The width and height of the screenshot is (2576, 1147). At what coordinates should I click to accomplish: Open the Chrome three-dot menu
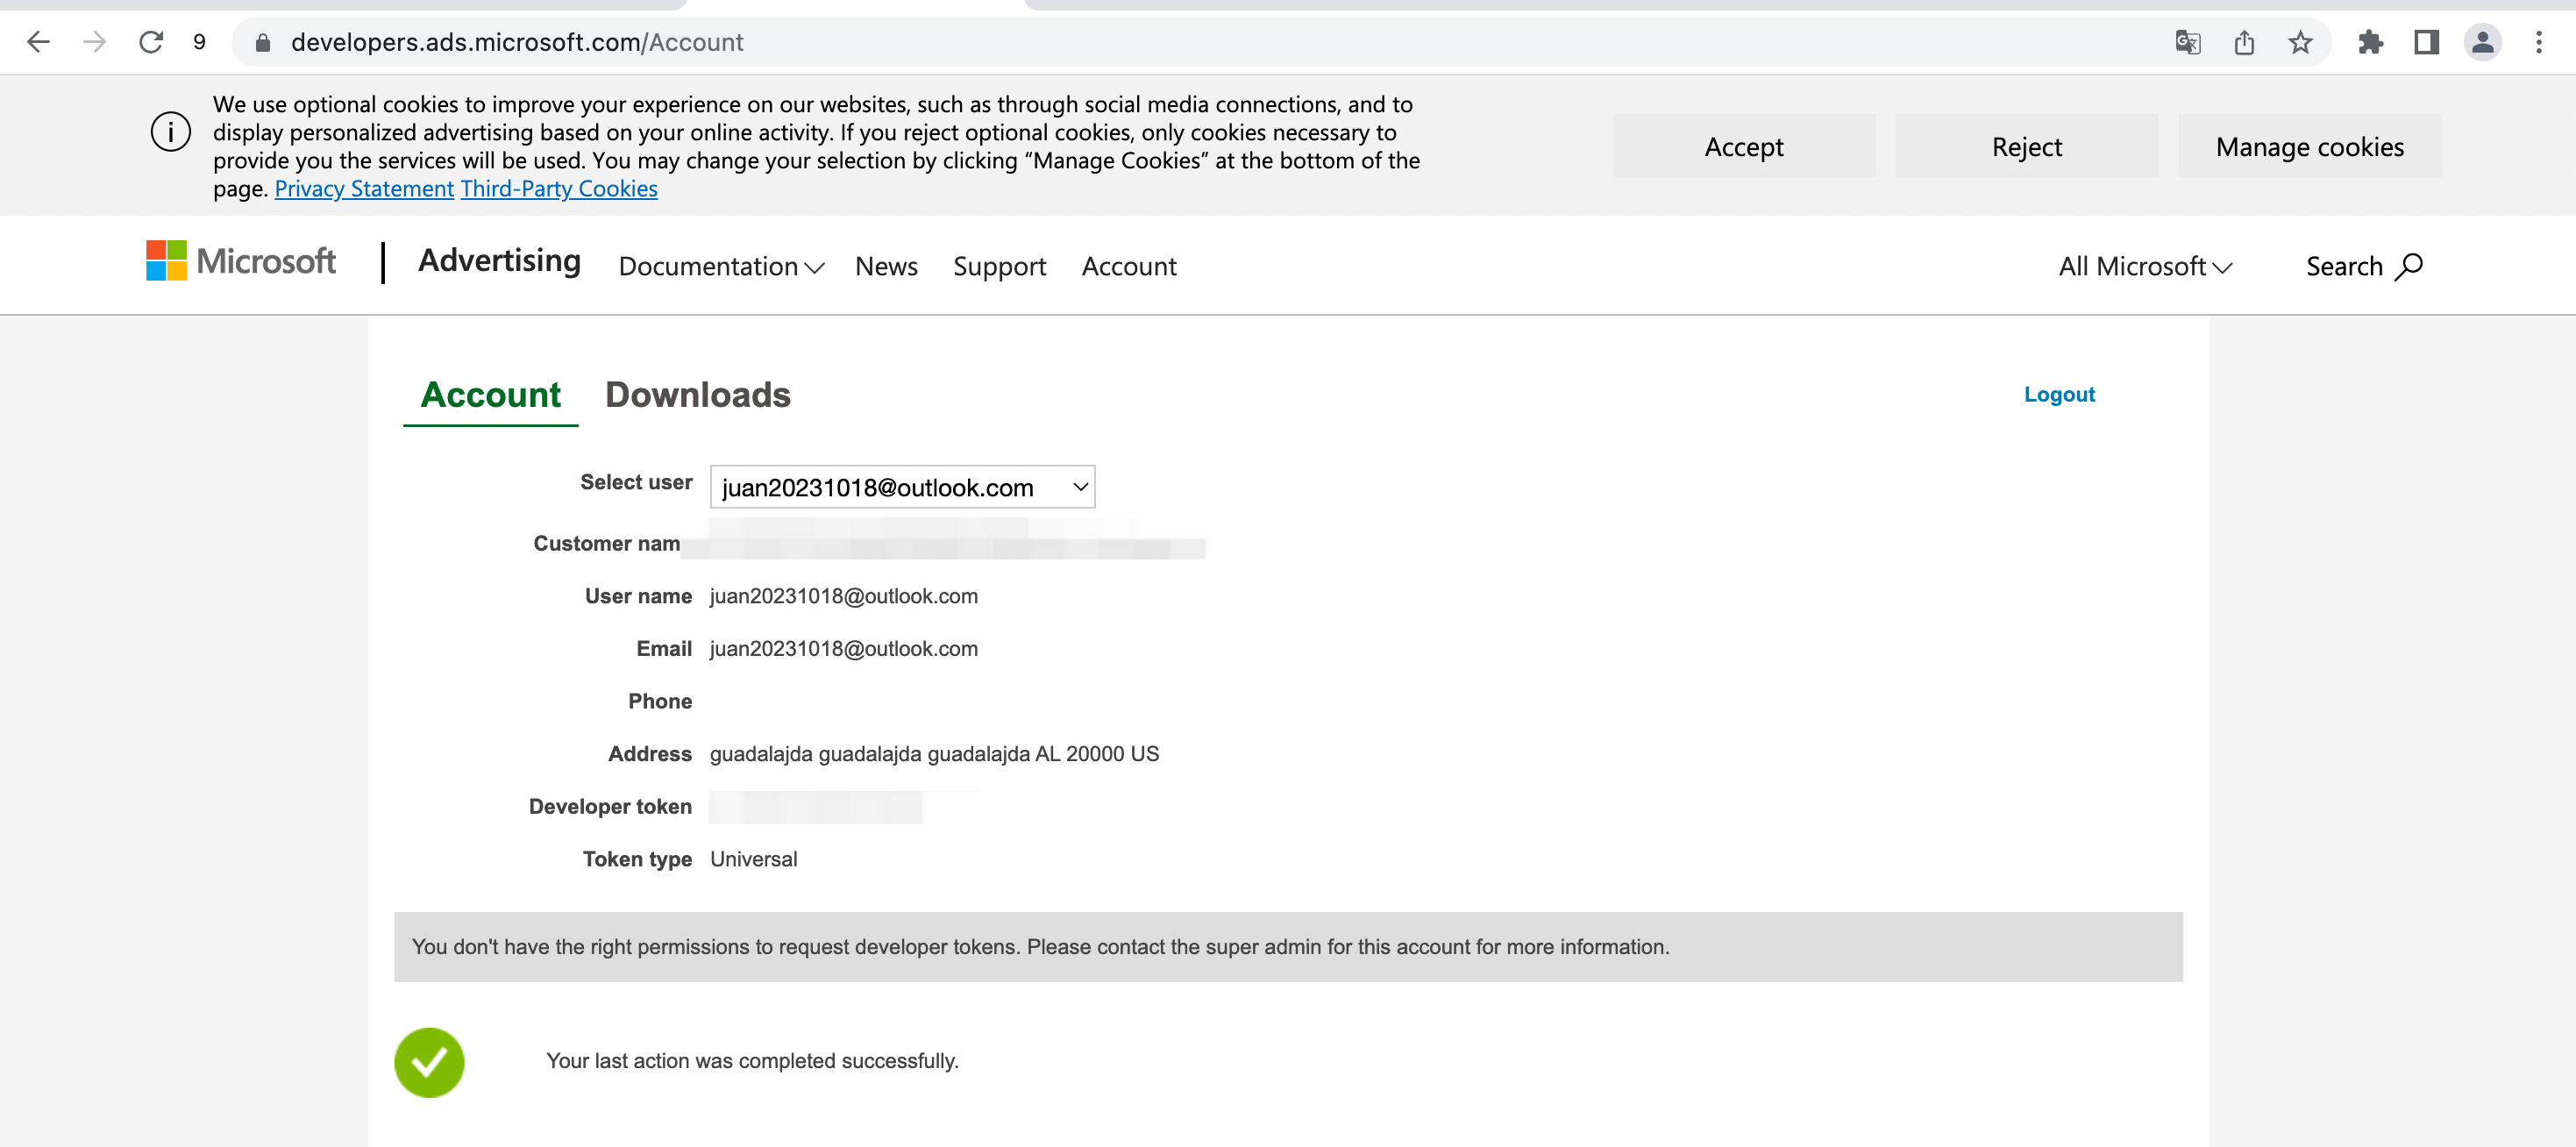click(2538, 42)
